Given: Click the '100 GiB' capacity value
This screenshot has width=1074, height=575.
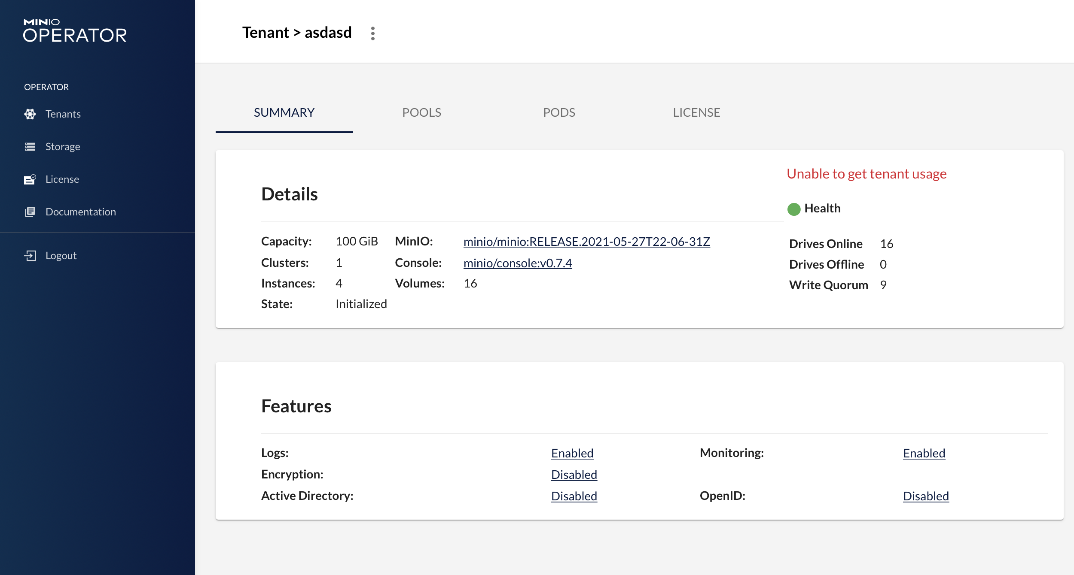Looking at the screenshot, I should pos(357,241).
